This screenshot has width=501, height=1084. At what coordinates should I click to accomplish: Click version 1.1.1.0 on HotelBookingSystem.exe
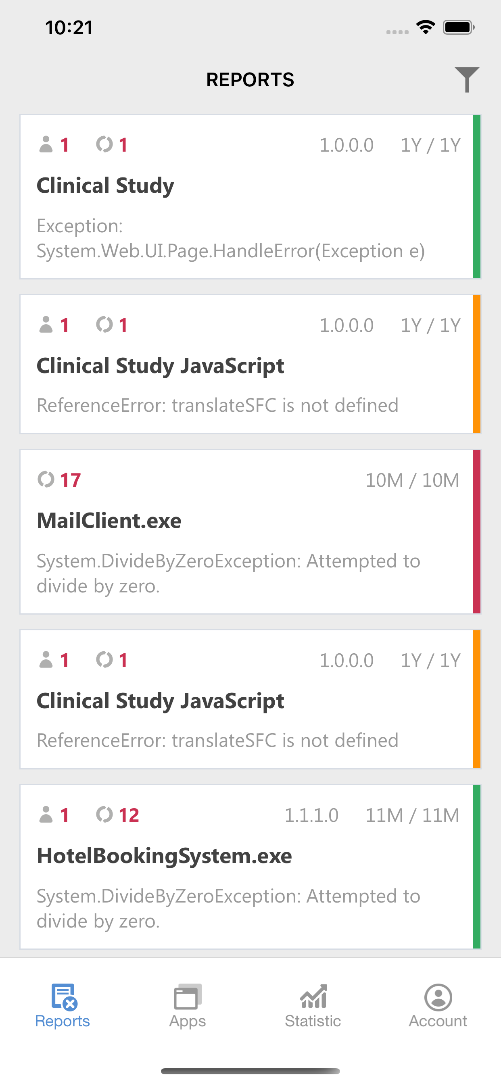pyautogui.click(x=311, y=815)
